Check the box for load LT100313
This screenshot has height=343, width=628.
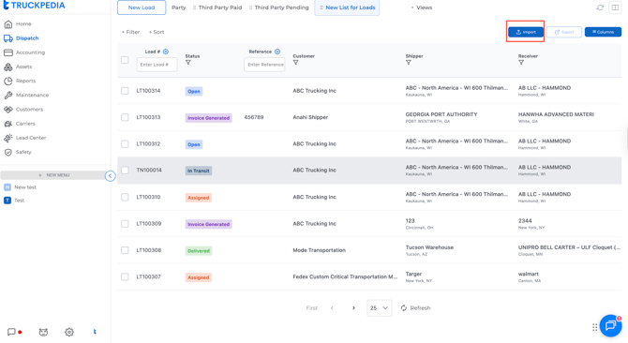pos(125,117)
